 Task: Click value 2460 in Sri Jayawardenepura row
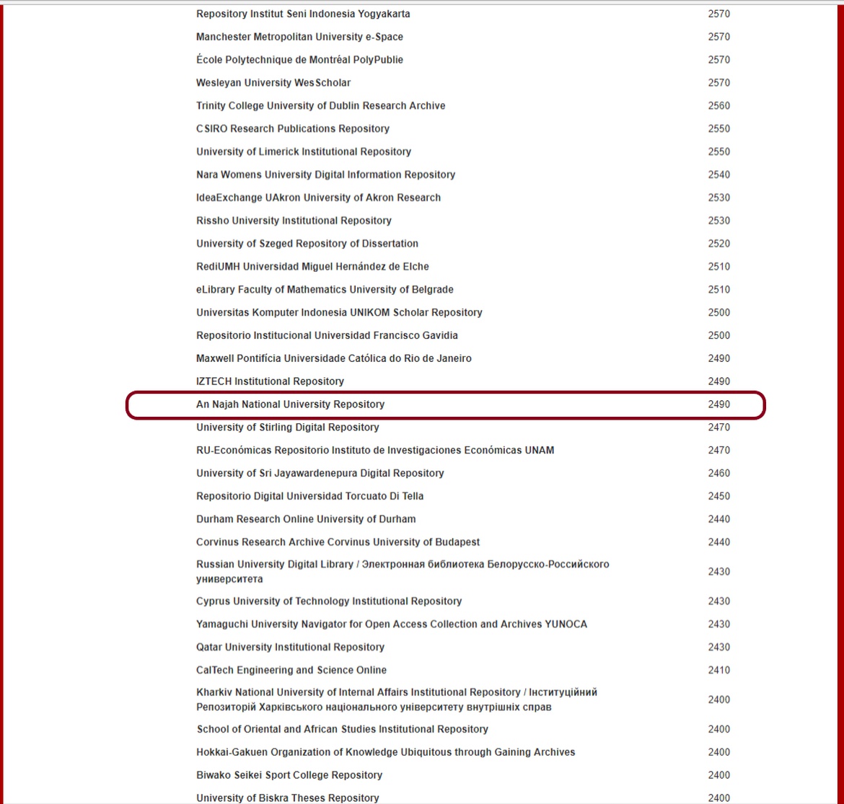point(719,473)
